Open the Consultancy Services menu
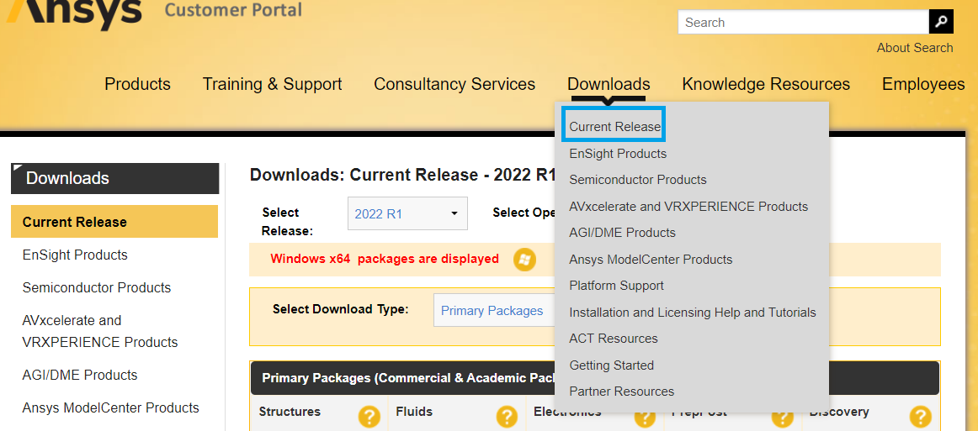 454,84
